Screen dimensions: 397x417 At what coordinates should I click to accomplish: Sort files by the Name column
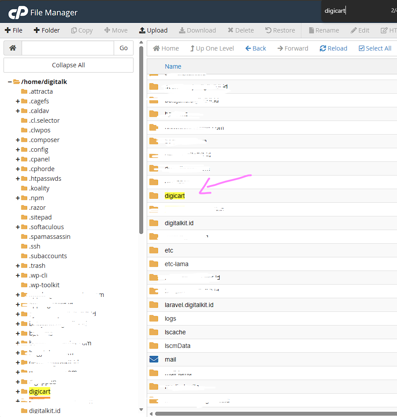coord(173,66)
